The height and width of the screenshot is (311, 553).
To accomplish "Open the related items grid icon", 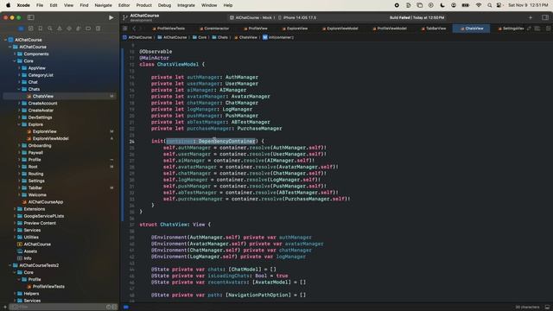I will [x=125, y=29].
